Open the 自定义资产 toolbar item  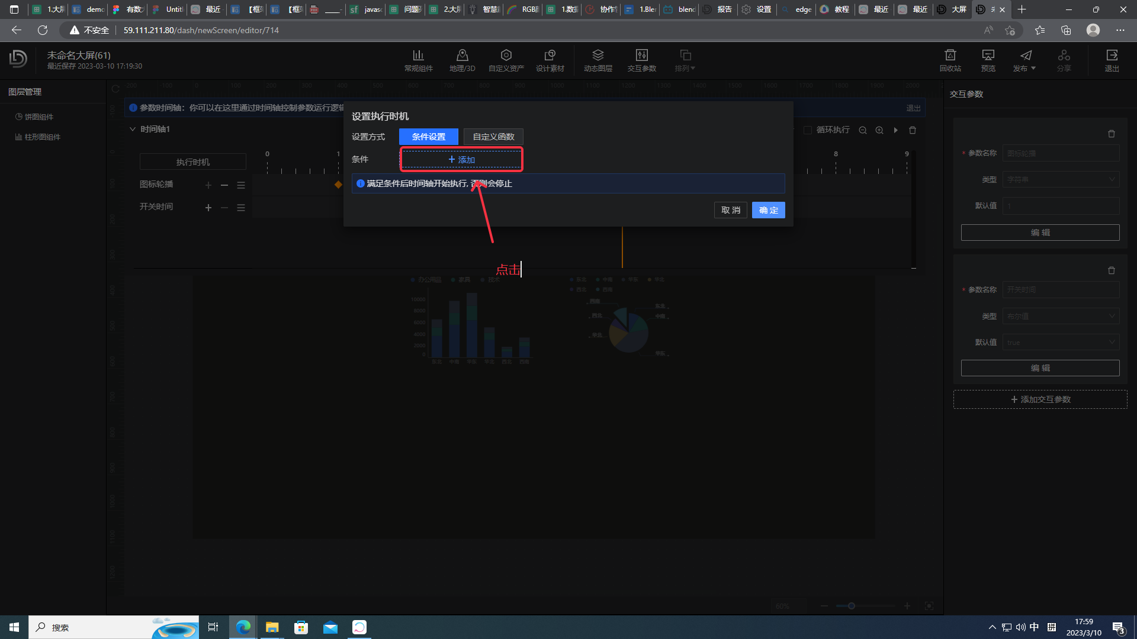pos(506,60)
